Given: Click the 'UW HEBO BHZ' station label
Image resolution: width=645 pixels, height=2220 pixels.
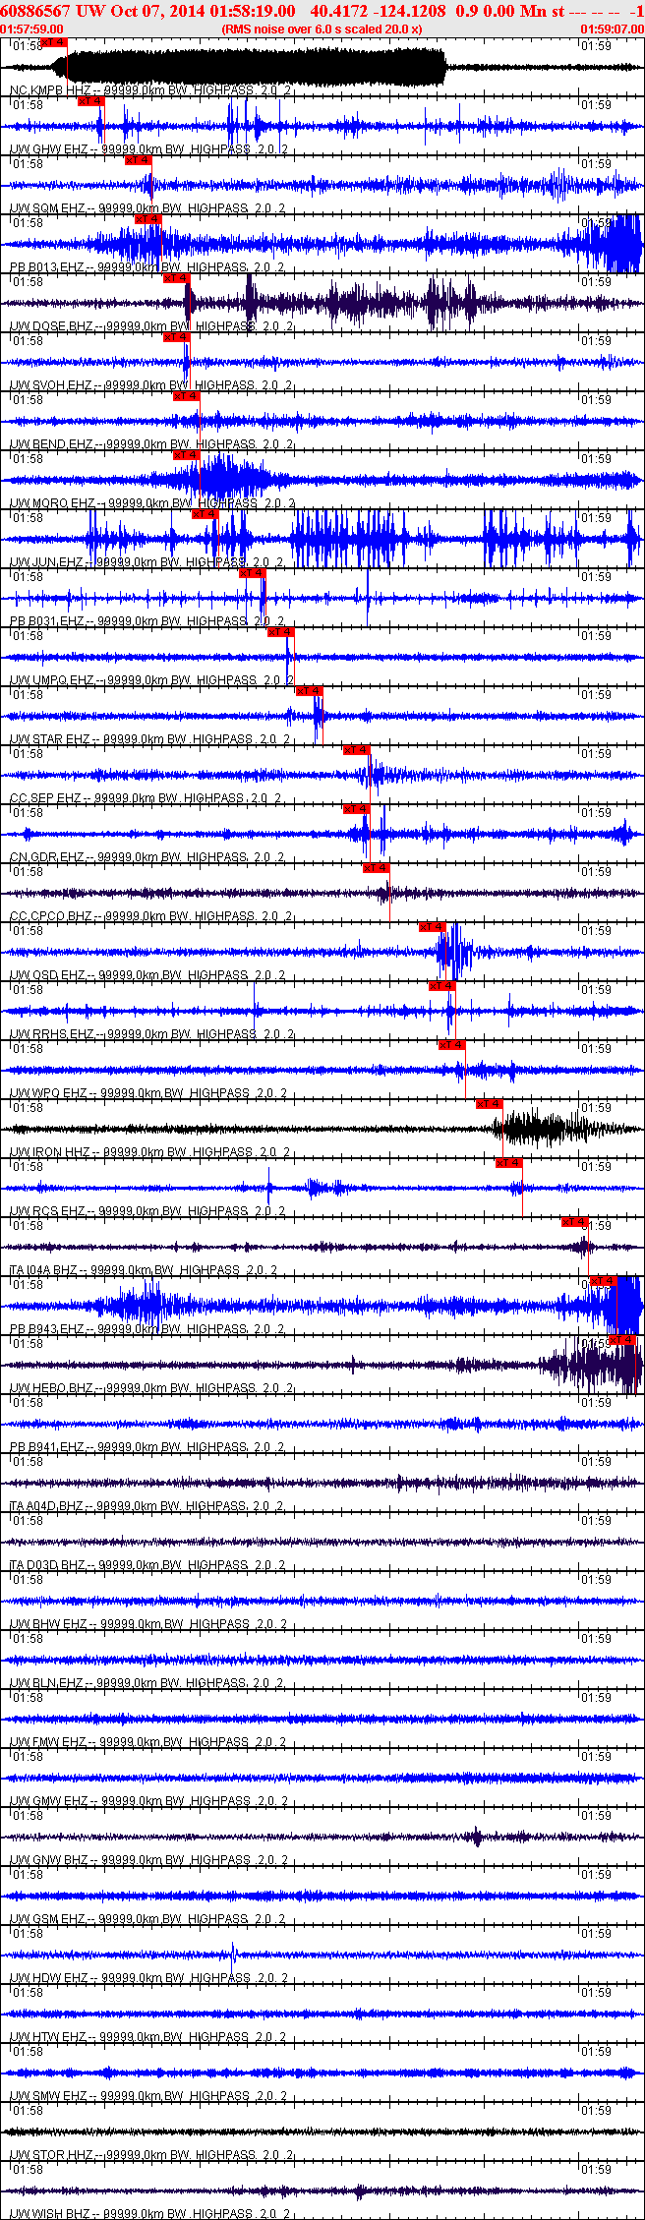Looking at the screenshot, I should 51,1388.
